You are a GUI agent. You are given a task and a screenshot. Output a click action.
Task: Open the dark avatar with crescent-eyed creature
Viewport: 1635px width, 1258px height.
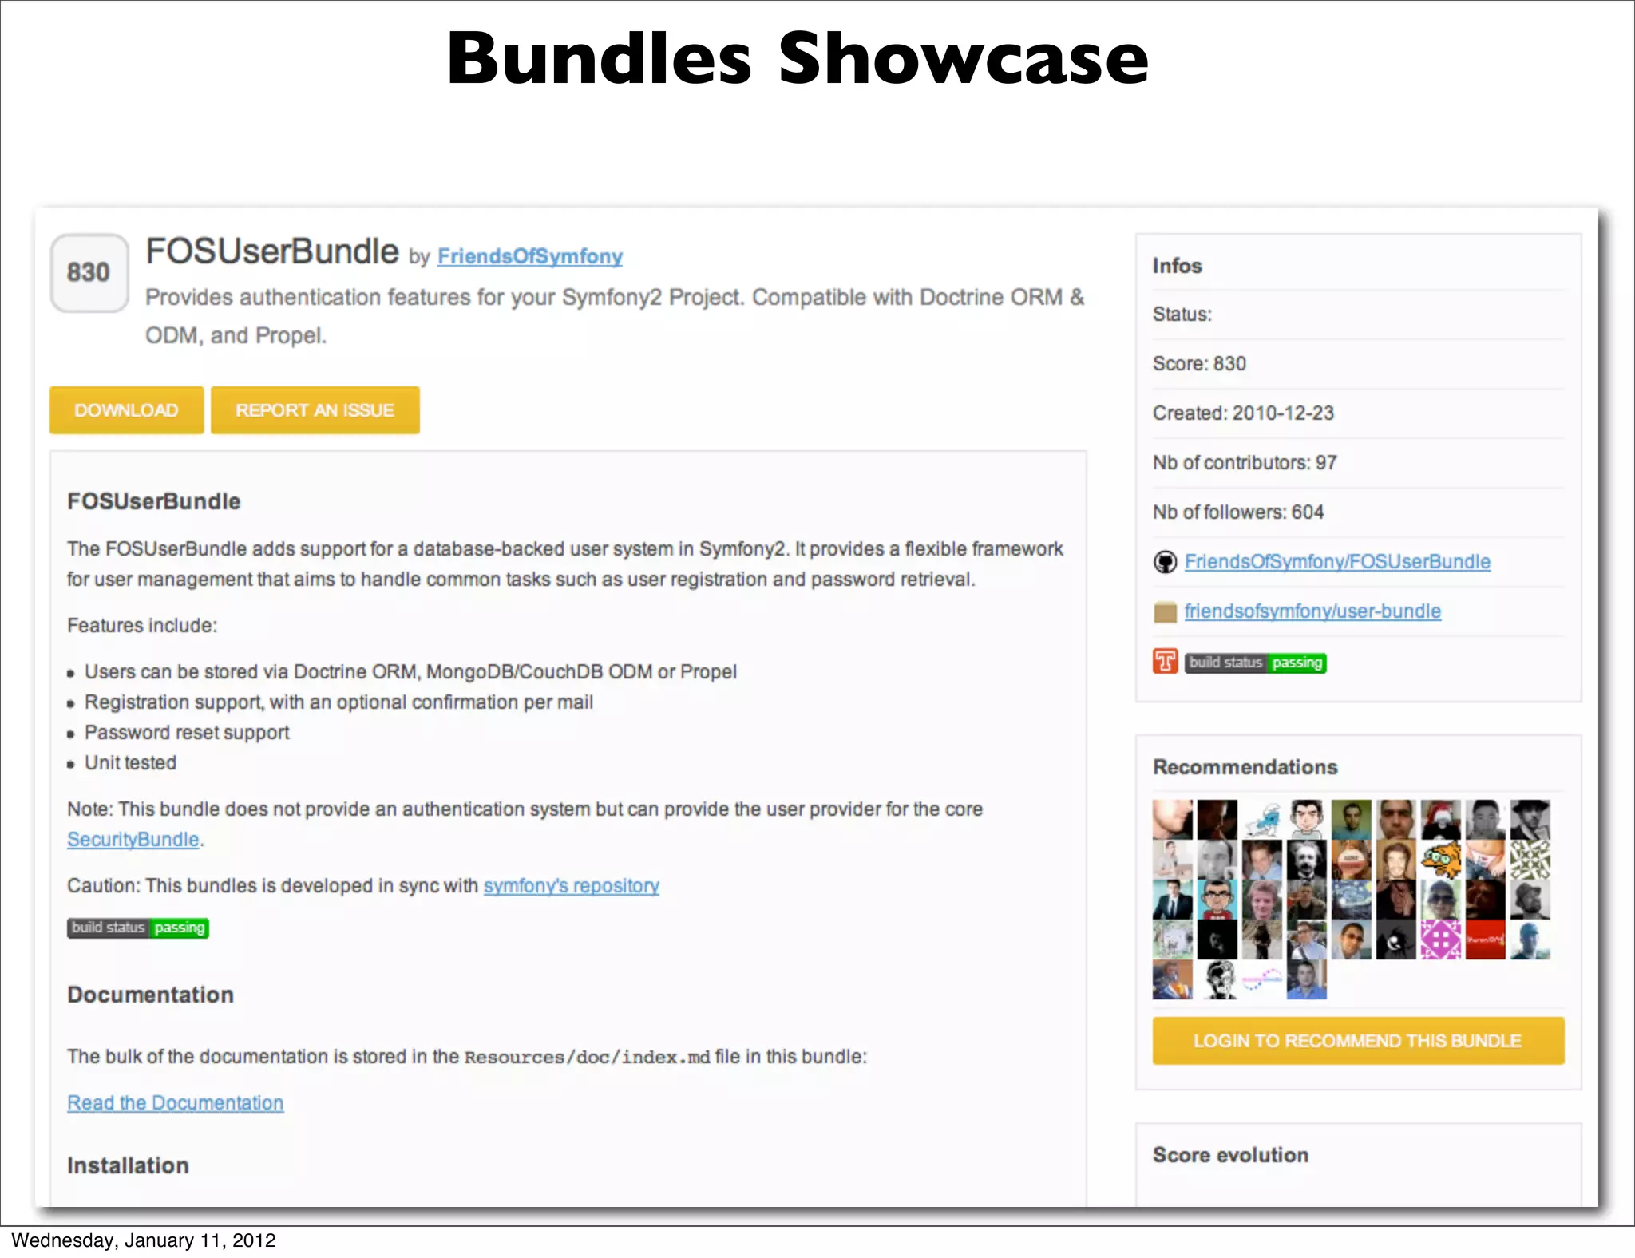[x=1396, y=940]
